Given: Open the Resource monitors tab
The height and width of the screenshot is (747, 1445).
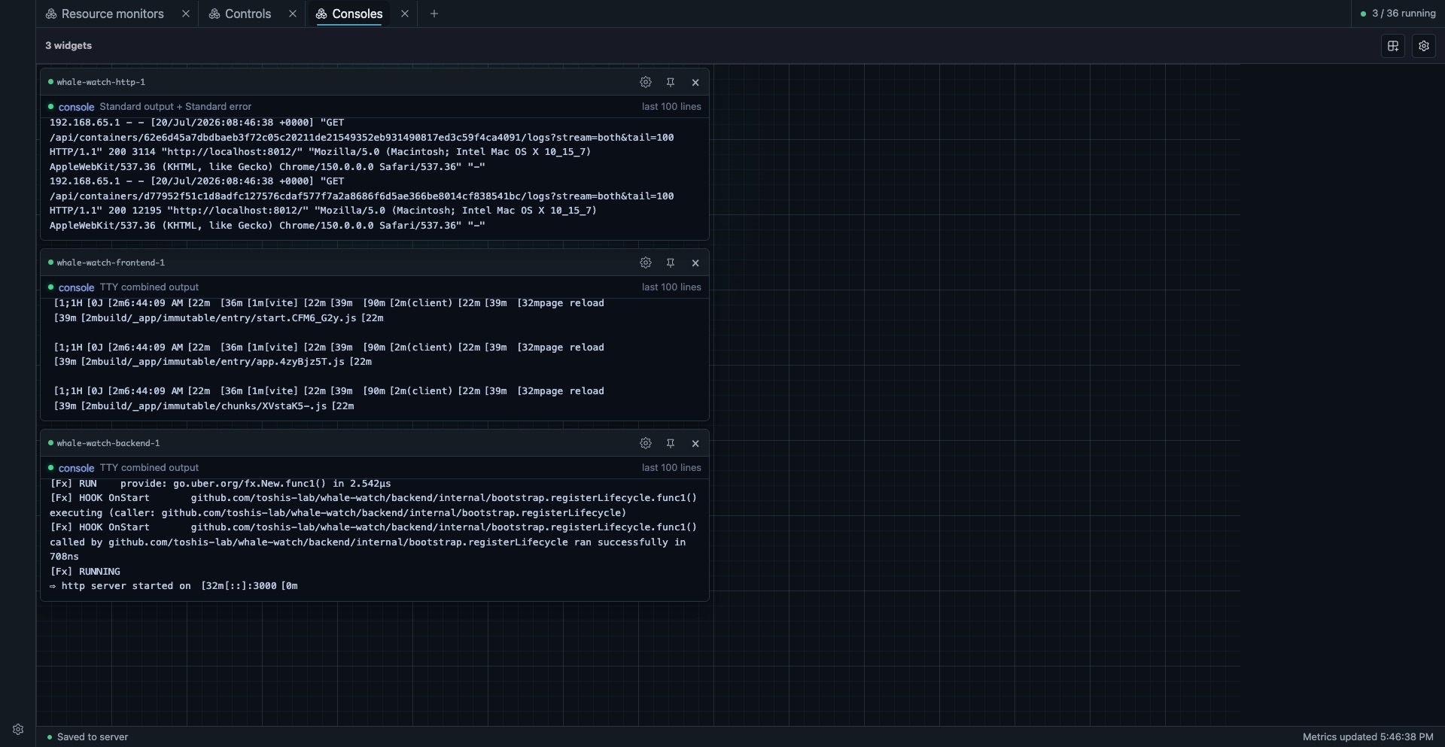Looking at the screenshot, I should point(105,14).
